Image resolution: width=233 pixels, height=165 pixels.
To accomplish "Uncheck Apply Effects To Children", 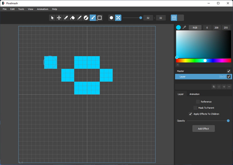I will [x=190, y=114].
